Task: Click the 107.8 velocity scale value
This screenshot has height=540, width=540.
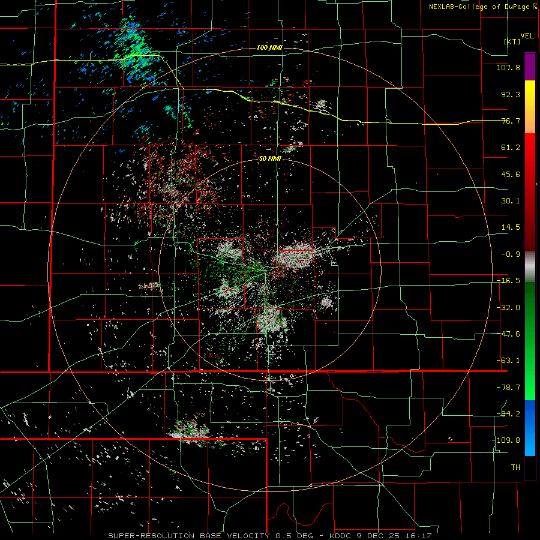Action: coord(508,67)
